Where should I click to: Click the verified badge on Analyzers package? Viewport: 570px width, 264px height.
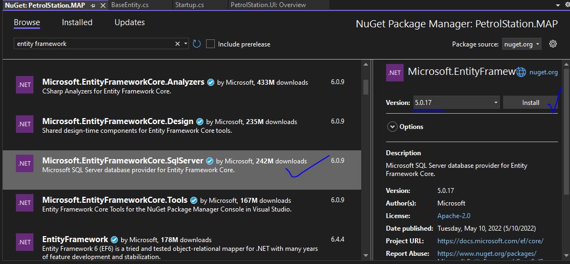(x=210, y=83)
